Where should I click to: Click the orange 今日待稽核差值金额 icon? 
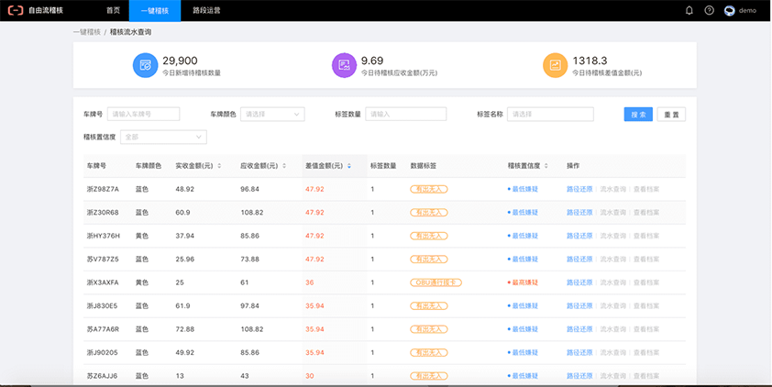tap(555, 65)
